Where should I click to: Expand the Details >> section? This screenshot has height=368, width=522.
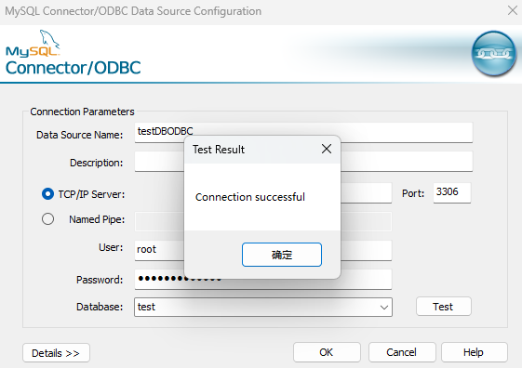(x=56, y=353)
